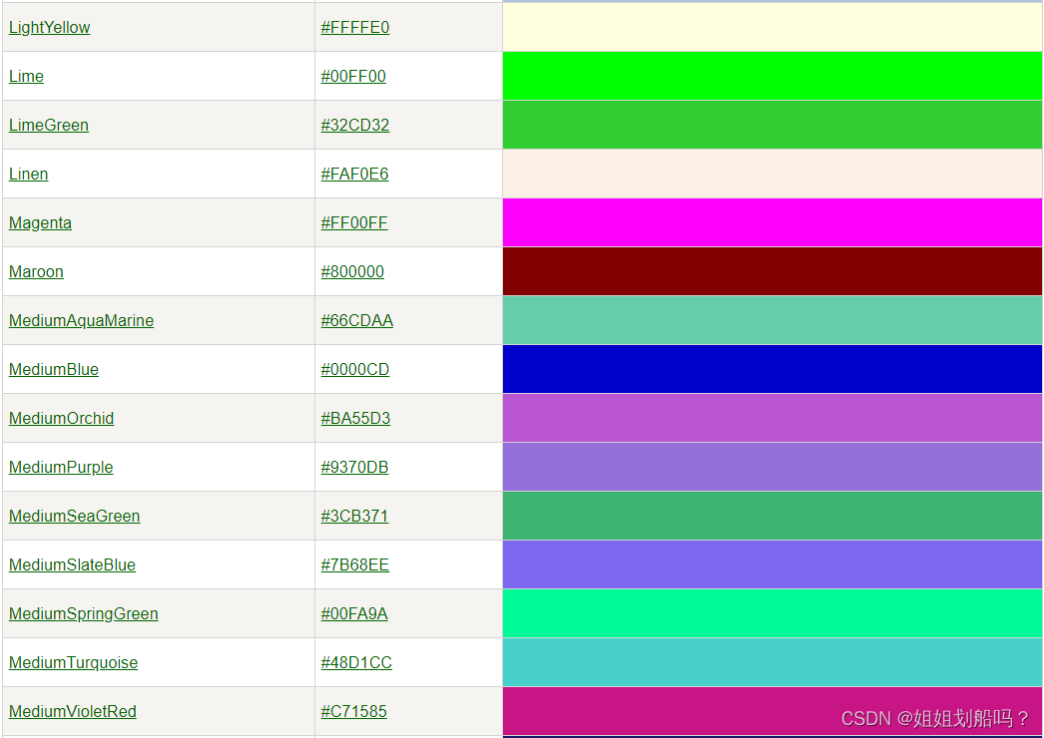Open the MediumOrchid color name link
This screenshot has height=738, width=1044.
[x=61, y=419]
